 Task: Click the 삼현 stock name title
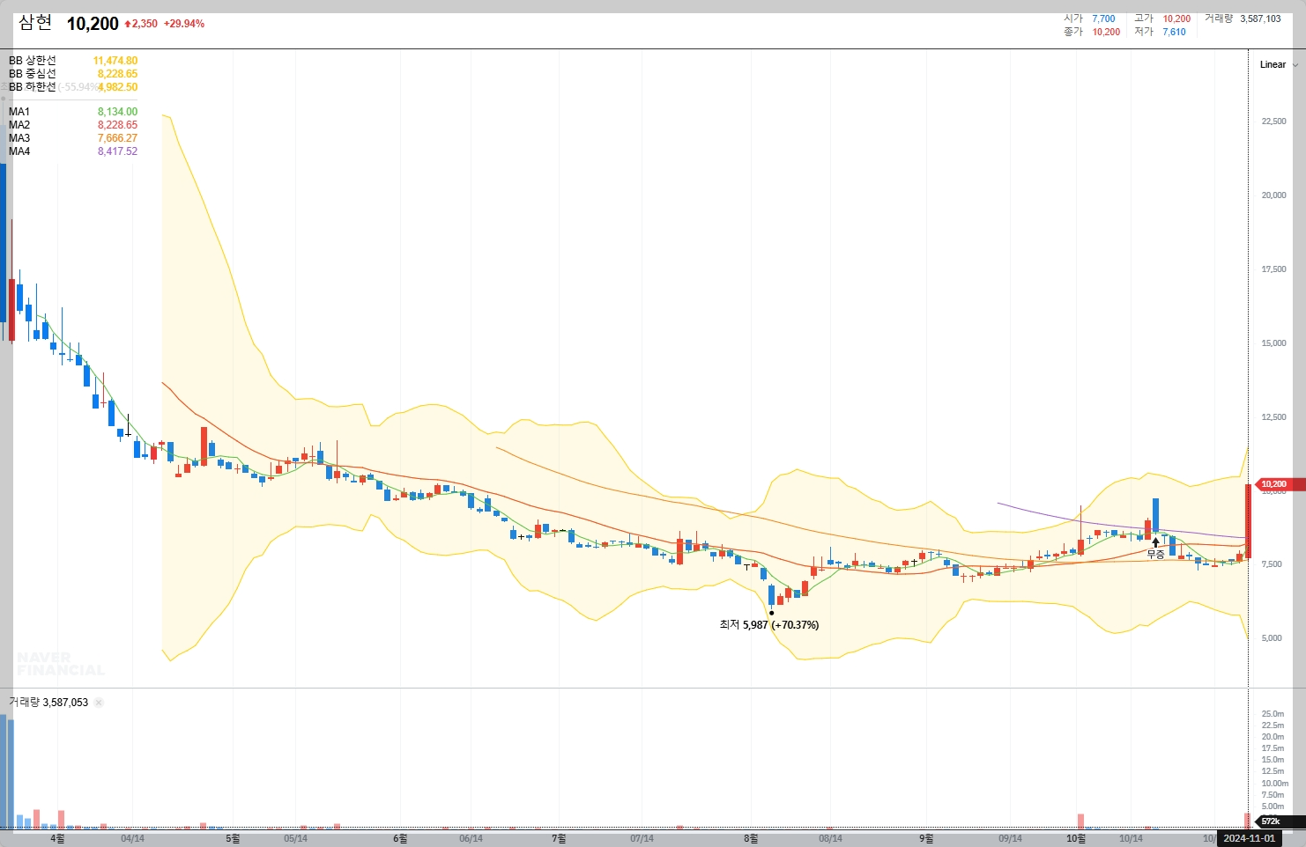(x=35, y=23)
